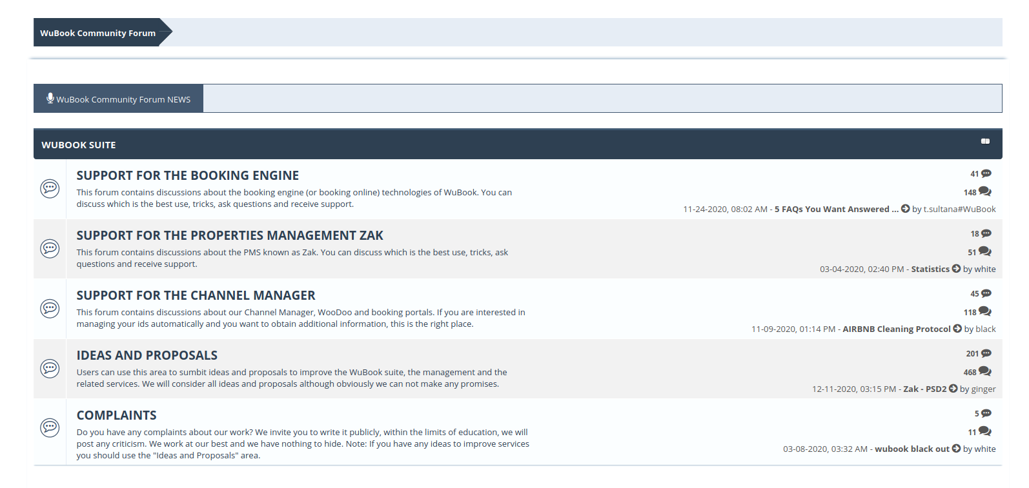Click date 03-04-2020, 02:40 PM
Viewport: 1029px width, 488px height.
pyautogui.click(x=862, y=269)
